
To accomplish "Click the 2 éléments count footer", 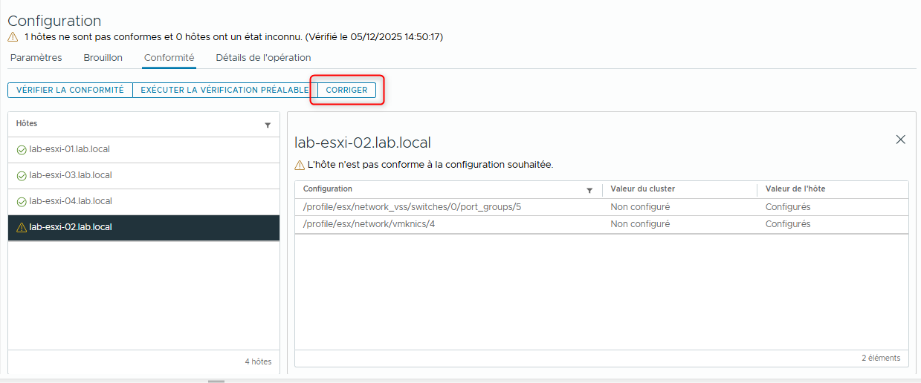I will [x=881, y=358].
